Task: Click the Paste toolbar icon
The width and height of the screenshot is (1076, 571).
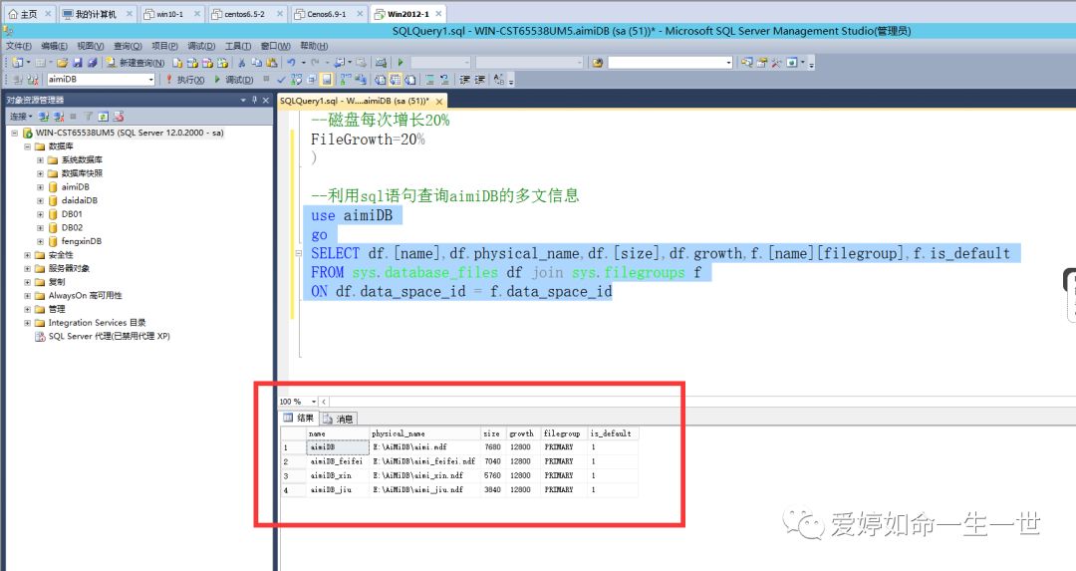Action: tap(271, 63)
